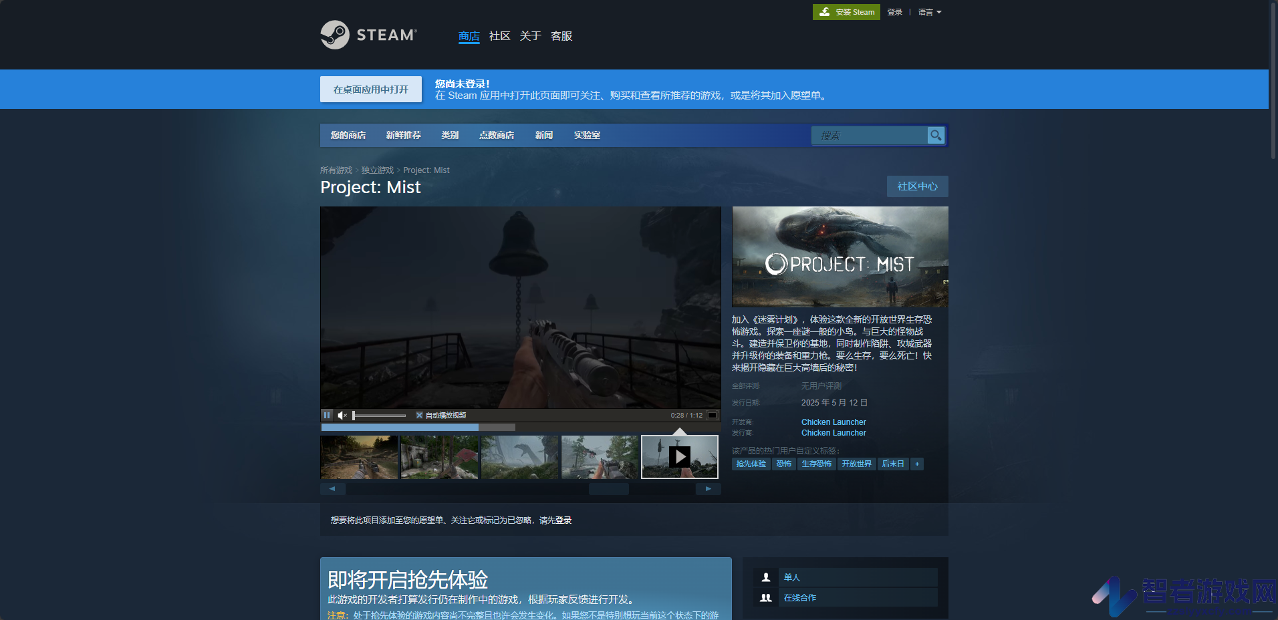Open 客服 support in top navigation
1278x620 pixels.
561,36
